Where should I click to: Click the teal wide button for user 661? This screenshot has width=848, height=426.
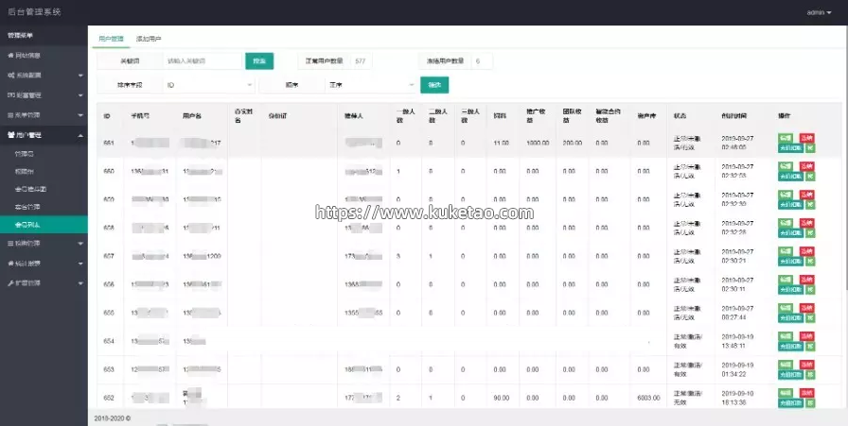click(790, 148)
